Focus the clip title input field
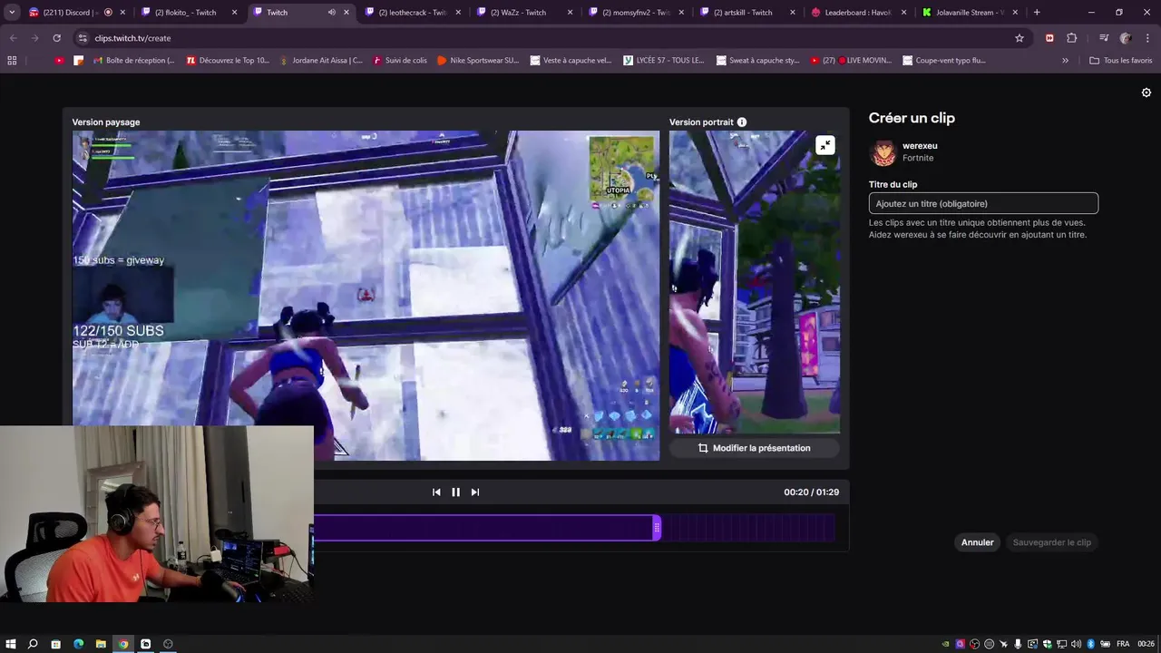Image resolution: width=1161 pixels, height=653 pixels. 983,204
